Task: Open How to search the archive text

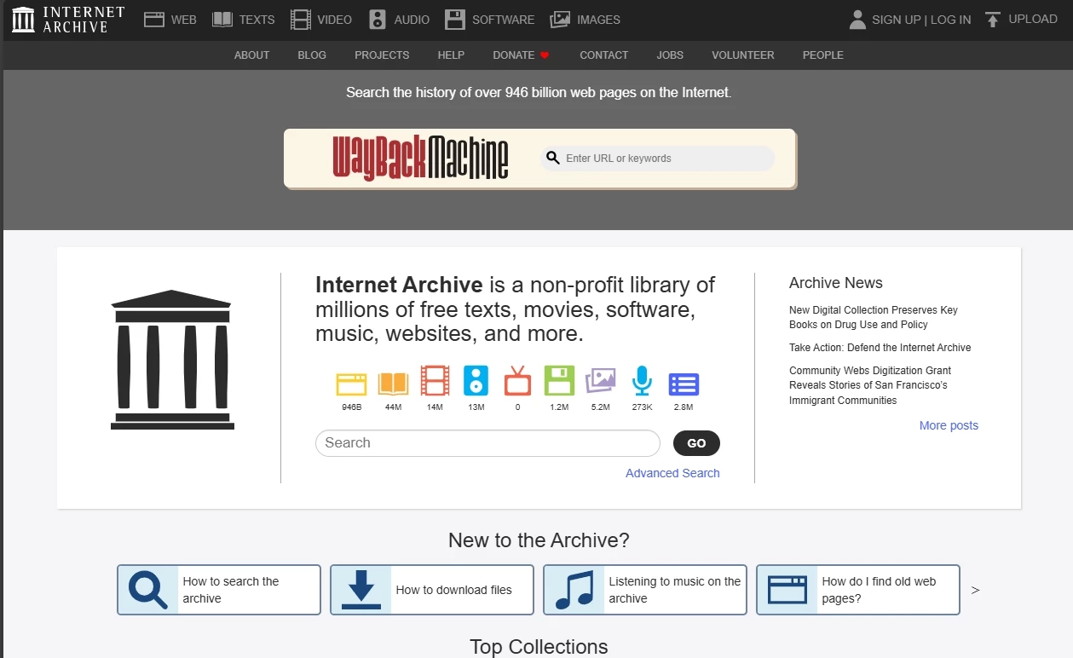Action: 231,590
